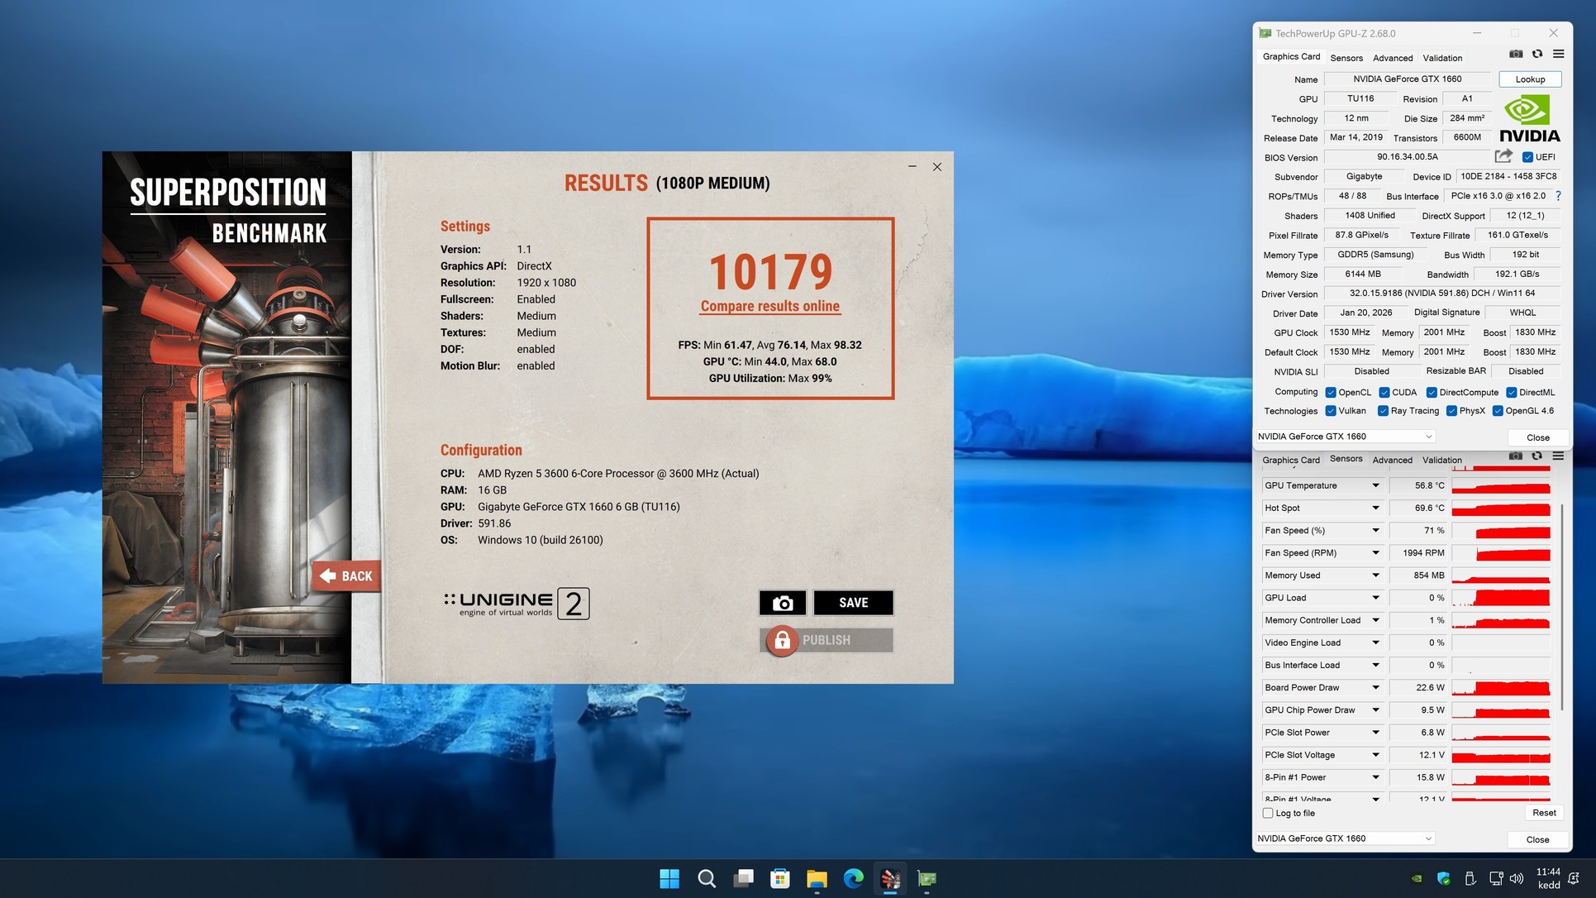Toggle the UEFI checkbox
Viewport: 1596px width, 898px height.
click(x=1527, y=157)
